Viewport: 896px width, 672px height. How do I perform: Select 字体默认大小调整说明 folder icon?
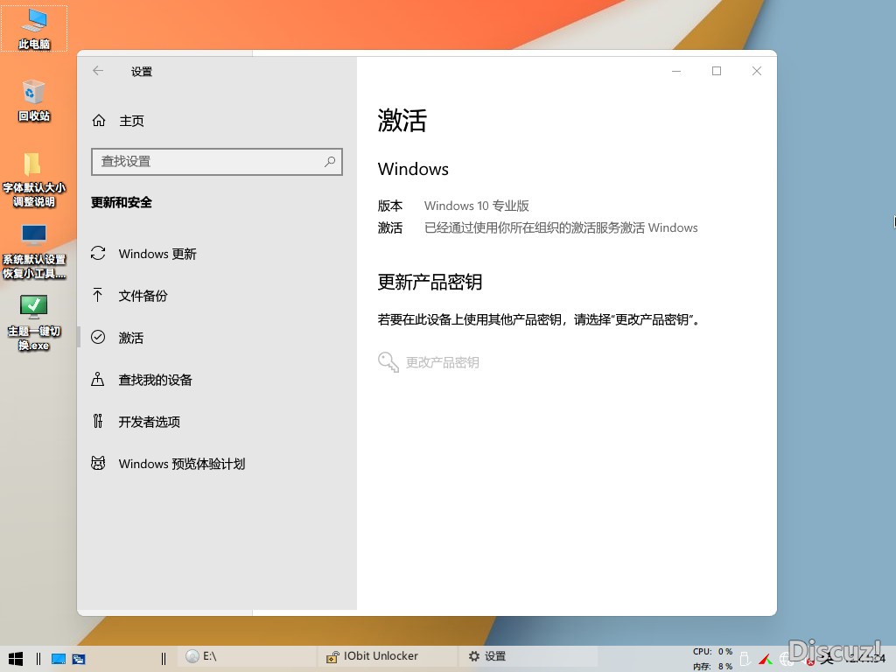(x=34, y=179)
